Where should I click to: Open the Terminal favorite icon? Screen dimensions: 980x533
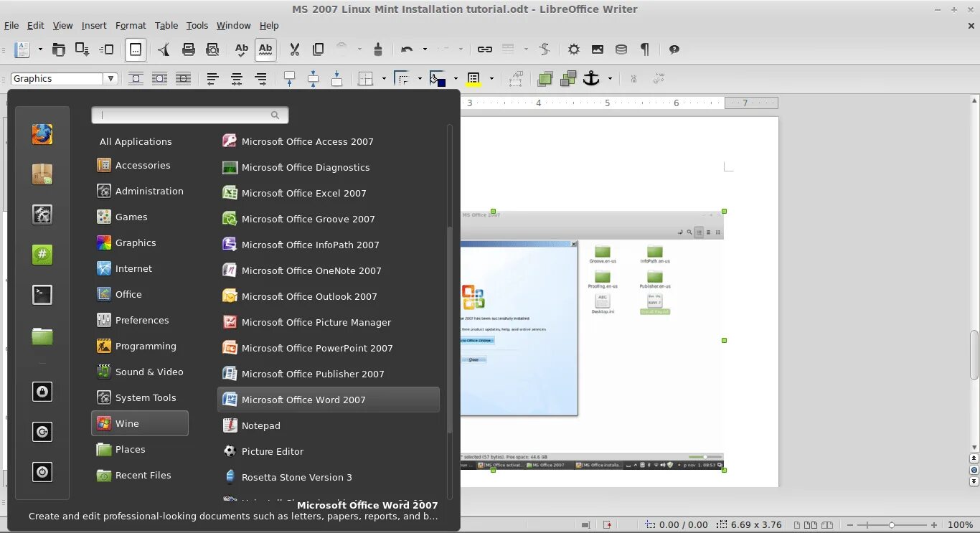click(42, 294)
